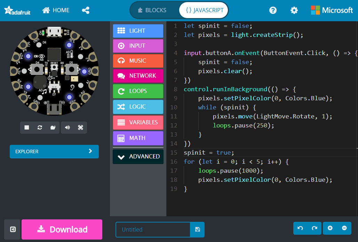Open the EXPLORER panel
This screenshot has width=358, height=242.
54,151
